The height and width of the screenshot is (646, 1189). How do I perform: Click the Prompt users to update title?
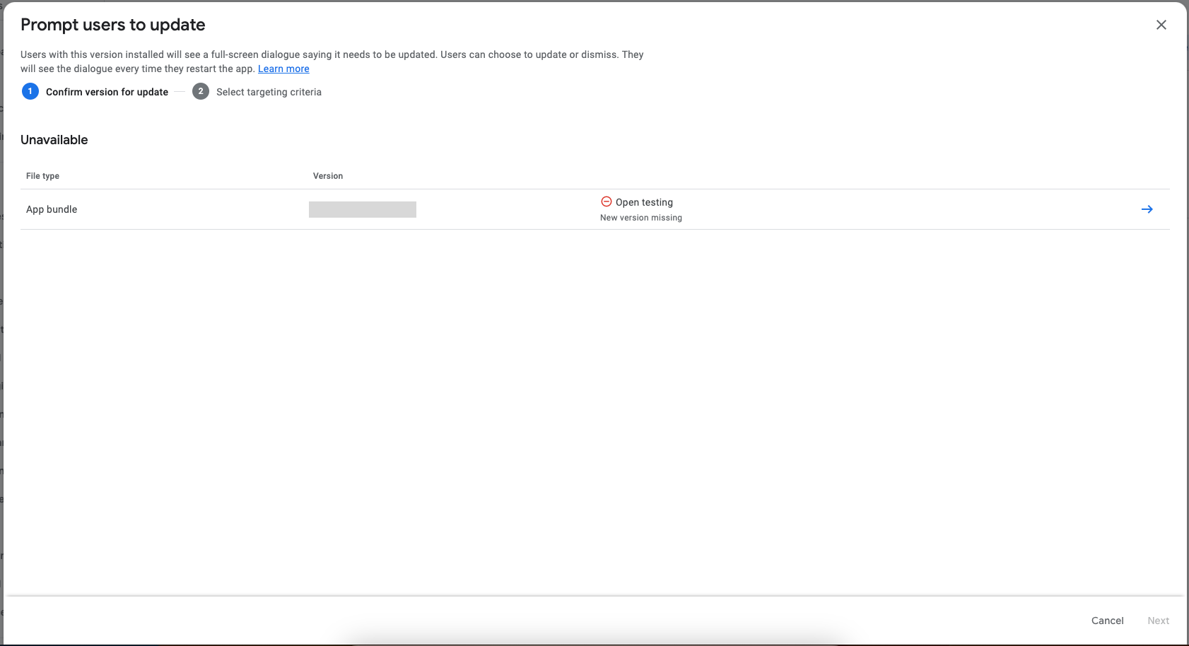click(112, 25)
